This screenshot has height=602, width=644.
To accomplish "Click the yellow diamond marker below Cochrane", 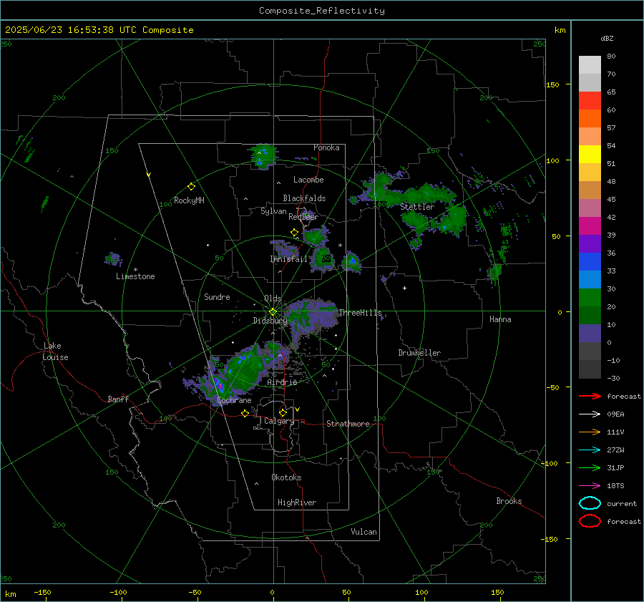I will 245,413.
